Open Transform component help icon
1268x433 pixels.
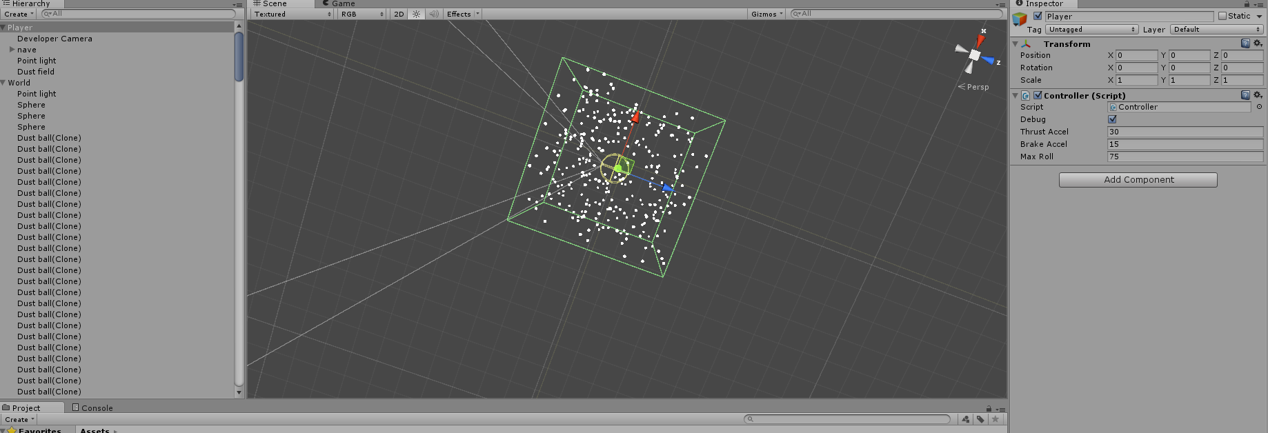coord(1245,43)
